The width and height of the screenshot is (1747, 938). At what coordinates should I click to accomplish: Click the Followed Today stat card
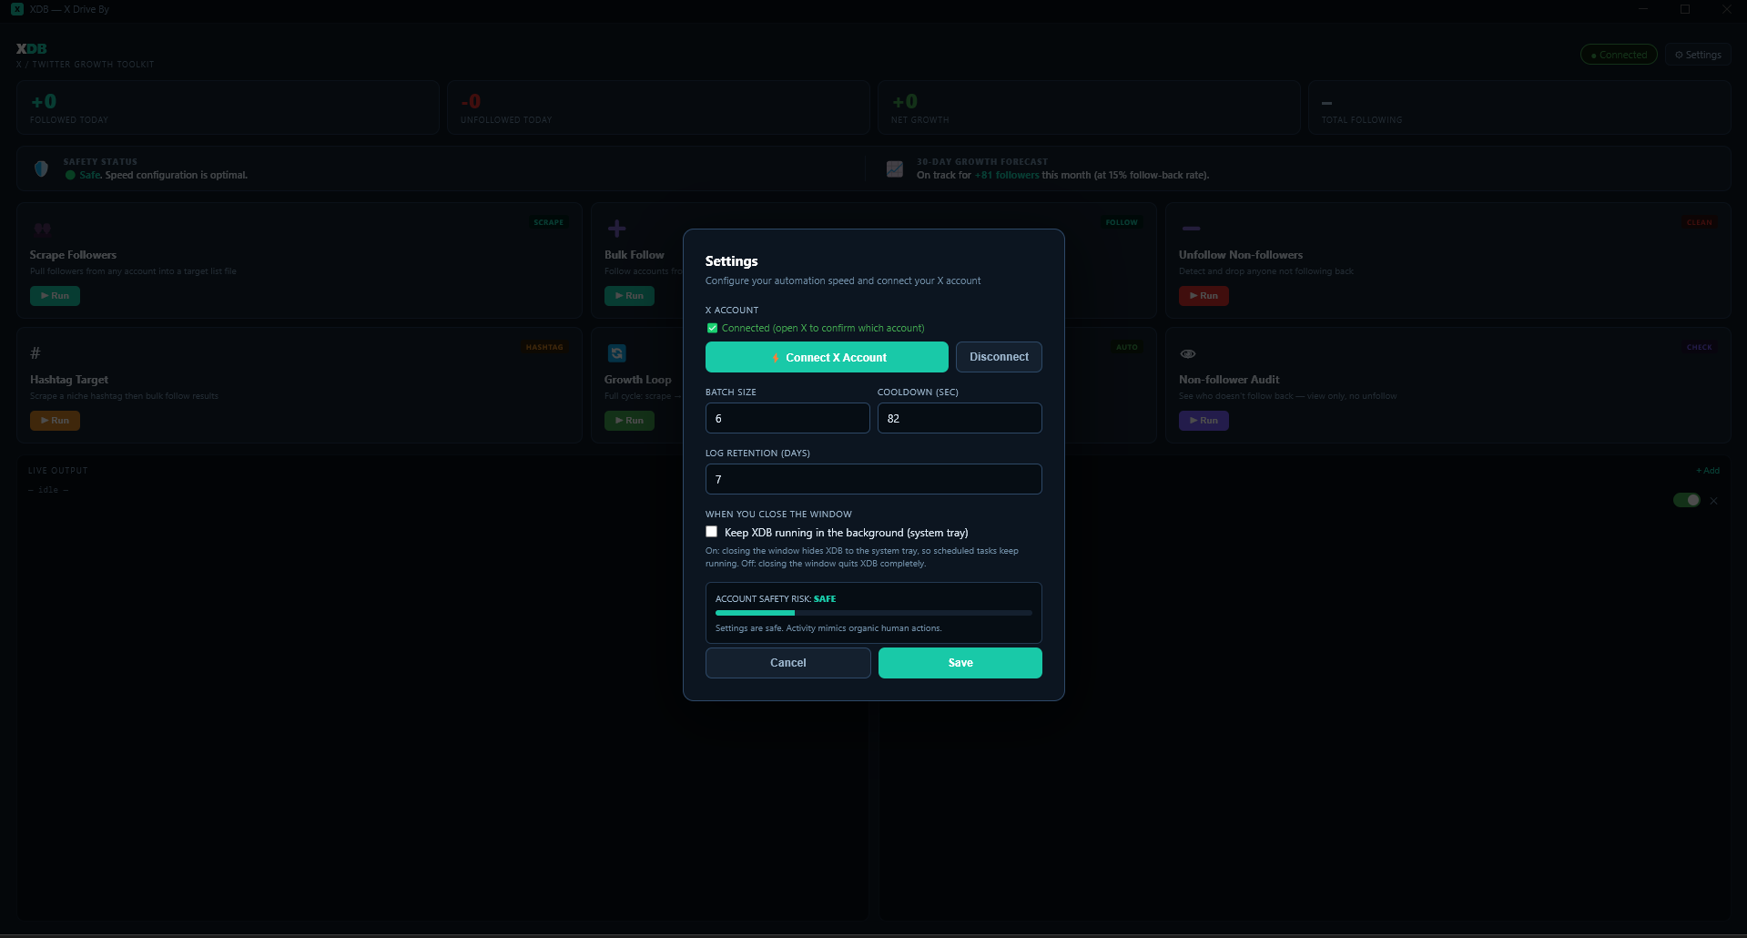228,107
